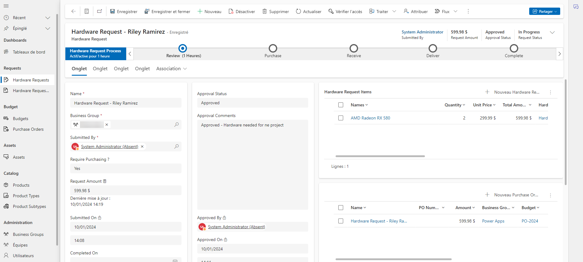Open record in new window icon
Screen dimensions: 583x262
tap(99, 12)
